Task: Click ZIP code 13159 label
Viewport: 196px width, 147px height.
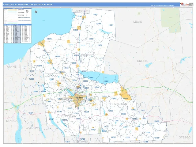Action: [x=83, y=139]
